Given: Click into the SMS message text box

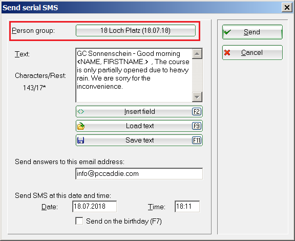Looking at the screenshot, I should click(134, 75).
